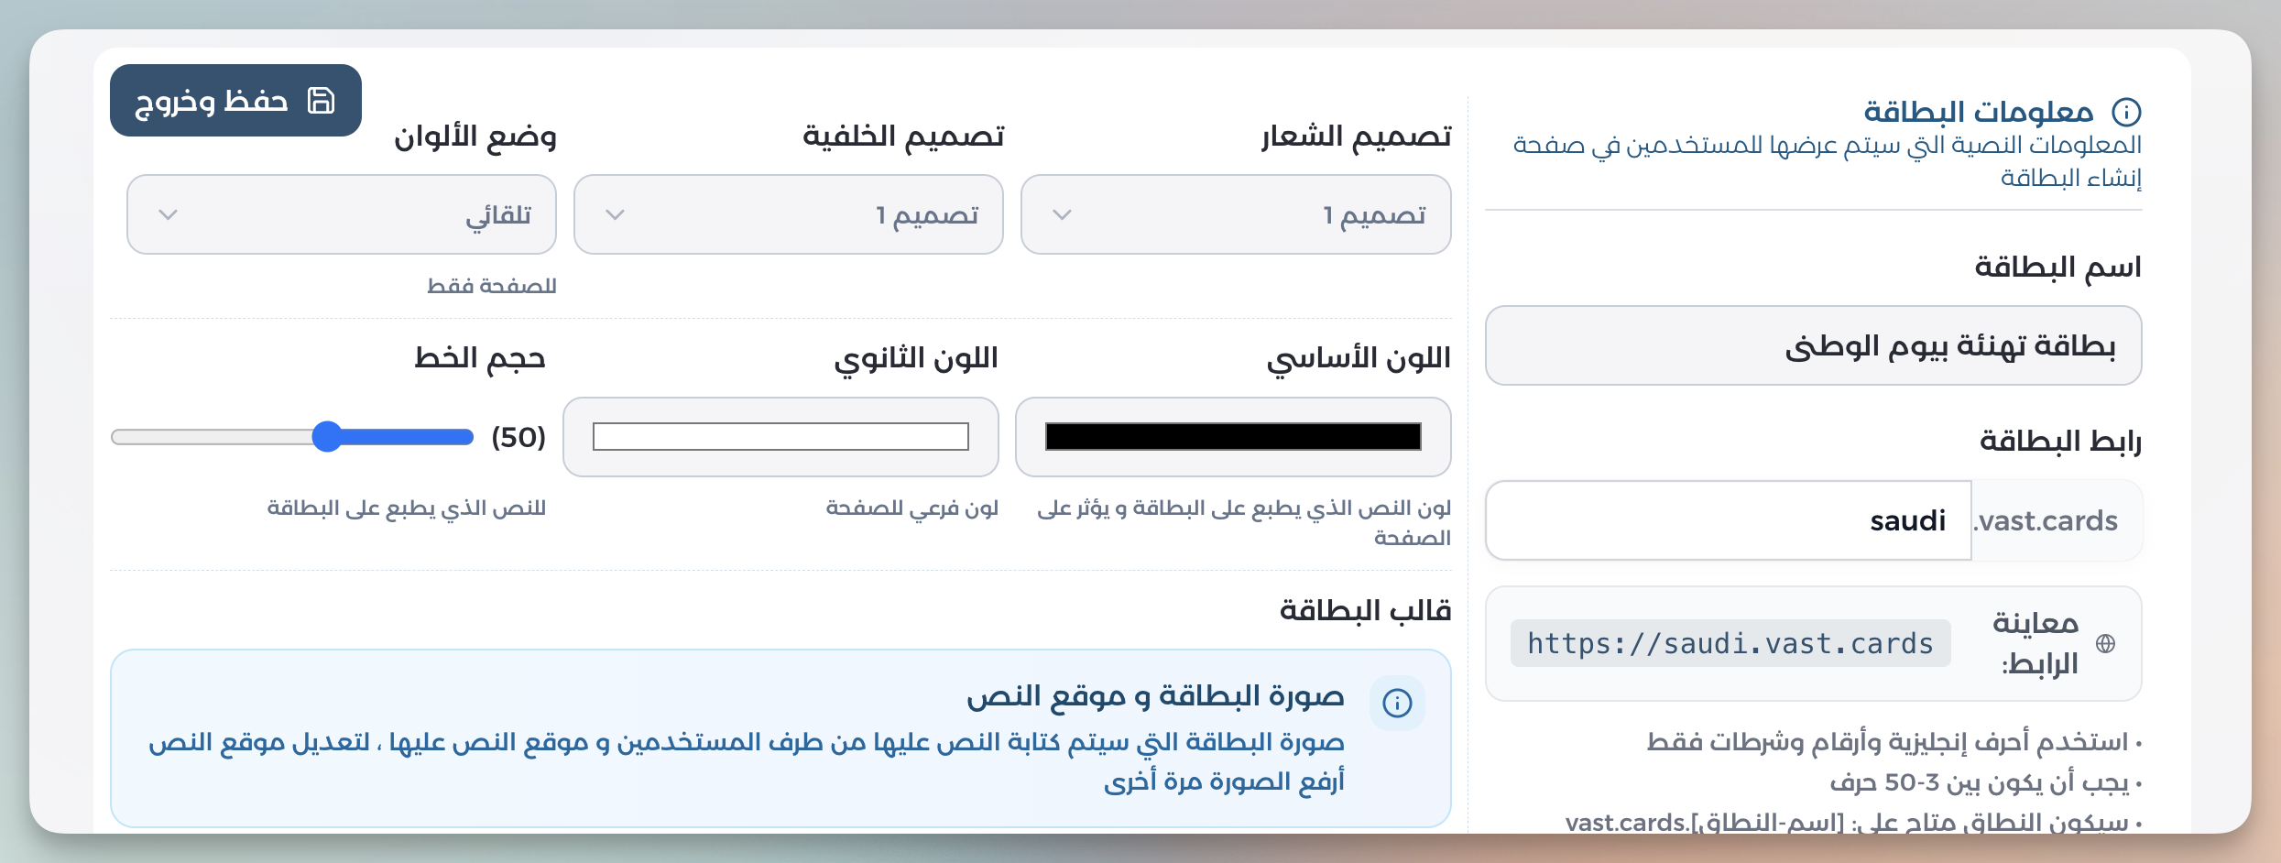The image size is (2281, 863).
Task: Click the info icon beside معلومات البطاقة
Action: click(x=2126, y=112)
